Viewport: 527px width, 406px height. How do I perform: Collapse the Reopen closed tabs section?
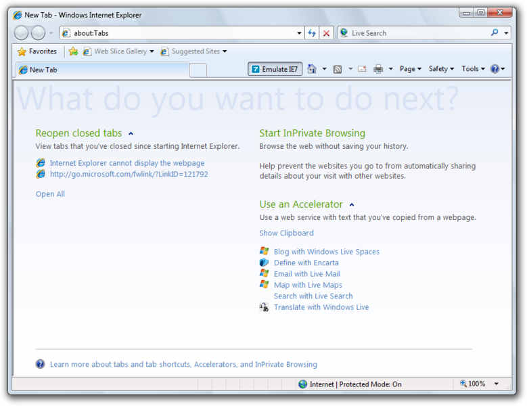(131, 133)
